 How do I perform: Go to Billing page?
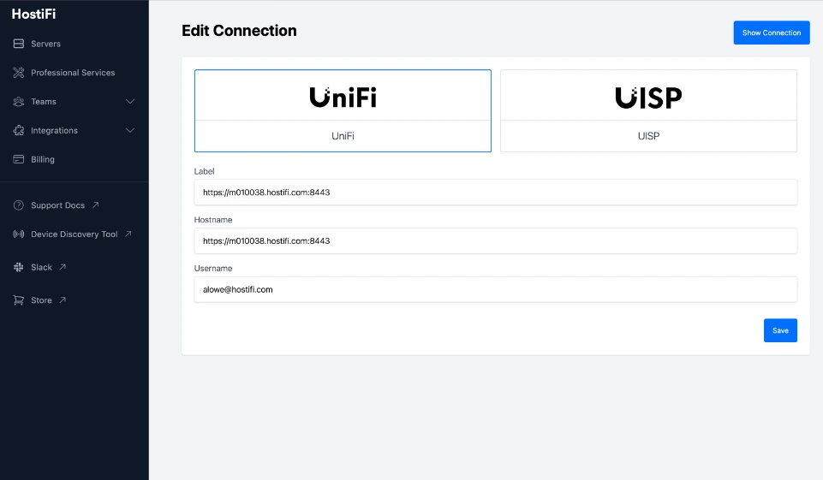43,159
